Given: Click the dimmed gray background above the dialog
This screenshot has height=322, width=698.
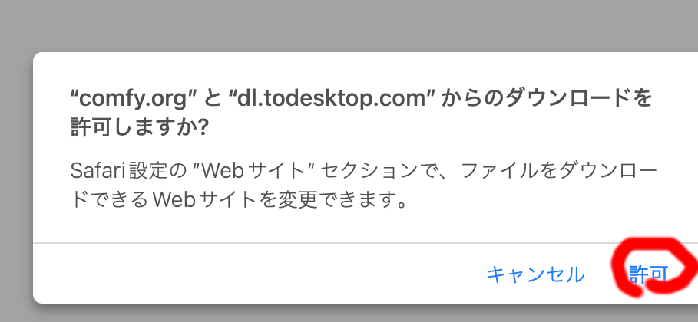Looking at the screenshot, I should tap(349, 25).
